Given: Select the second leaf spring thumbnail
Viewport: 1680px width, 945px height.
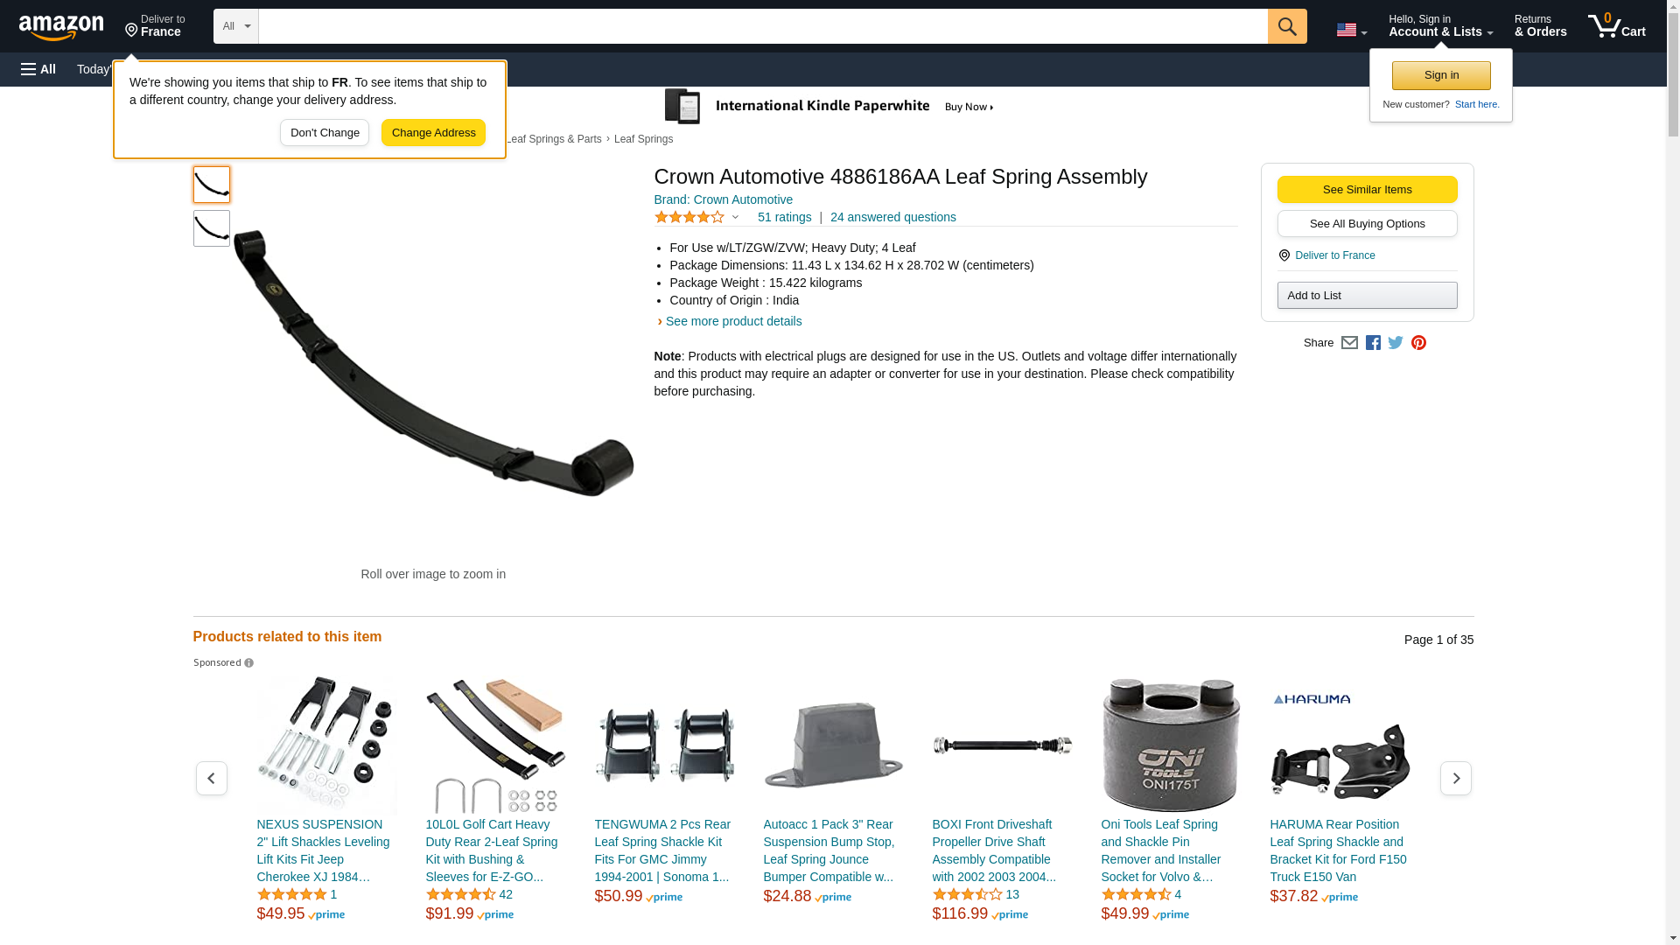Looking at the screenshot, I should [211, 228].
